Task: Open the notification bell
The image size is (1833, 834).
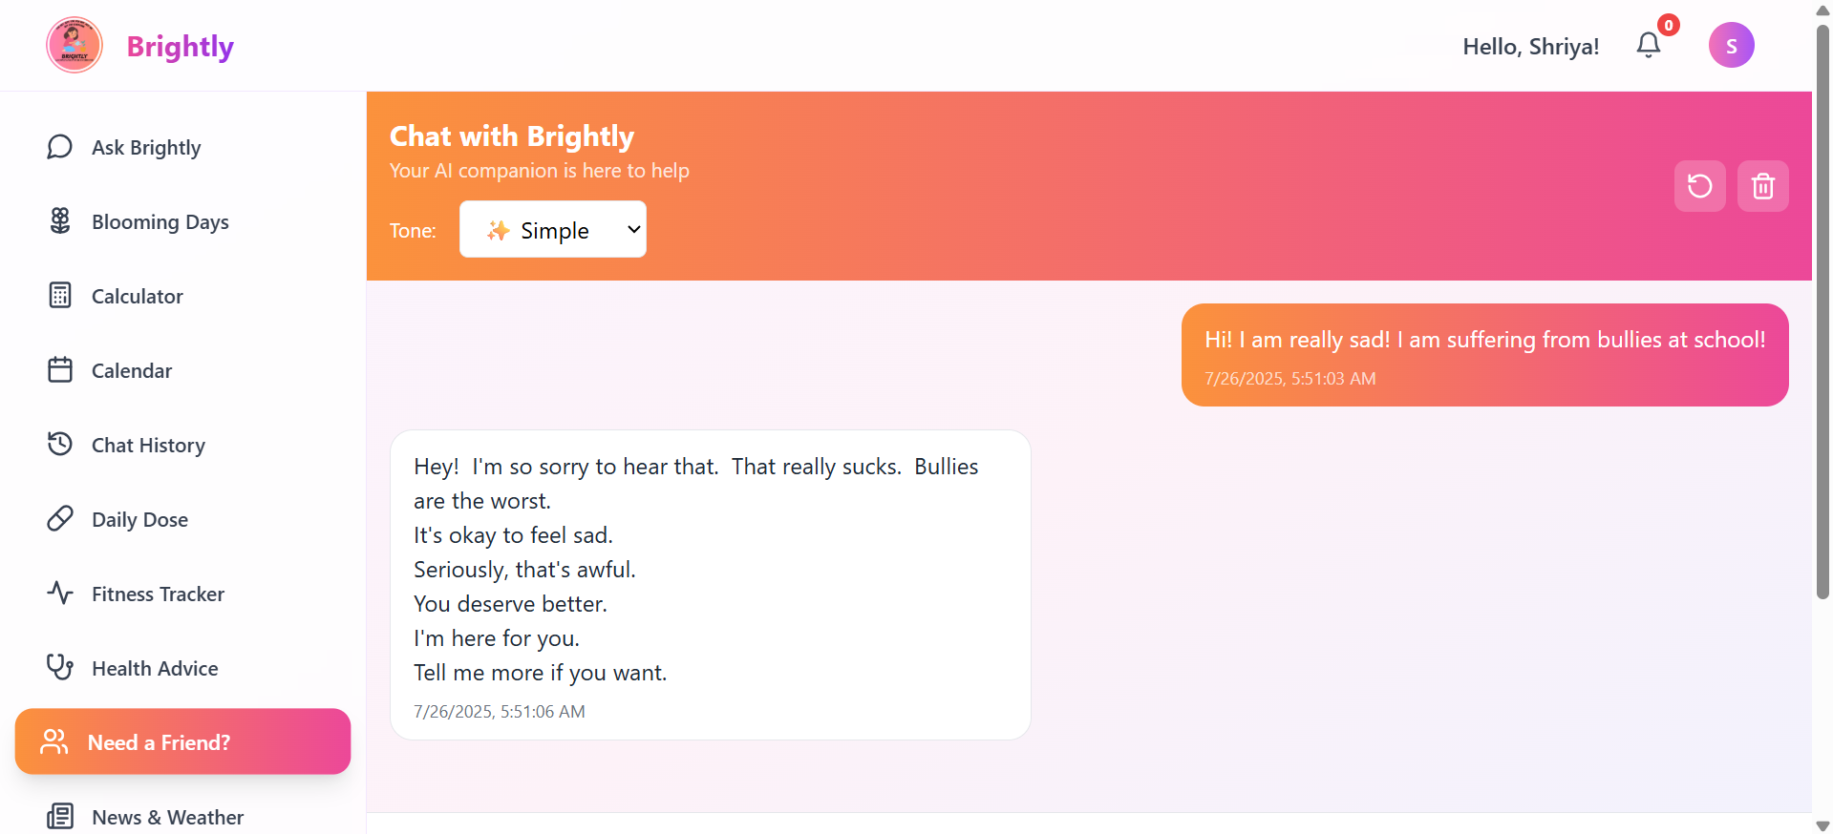Action: tap(1647, 45)
